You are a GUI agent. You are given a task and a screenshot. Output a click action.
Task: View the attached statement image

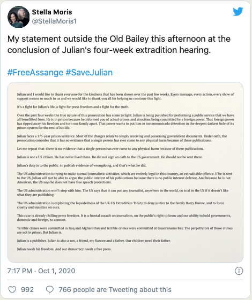coord(125,172)
